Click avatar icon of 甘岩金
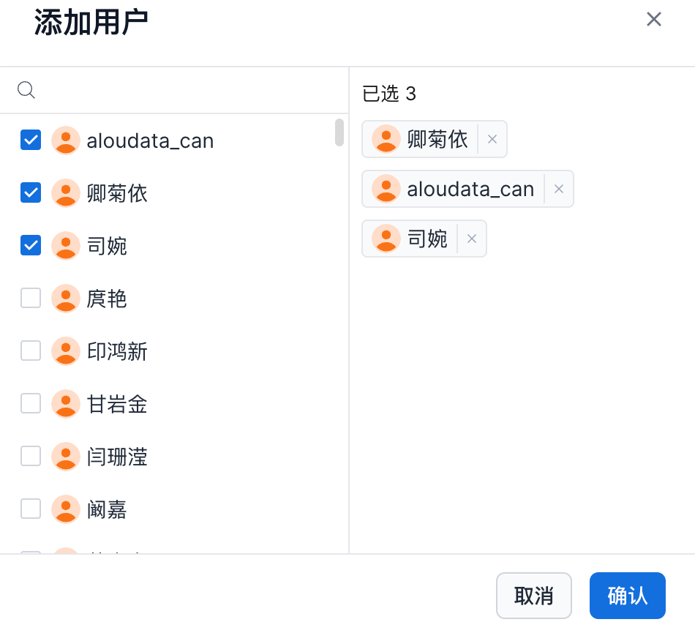Viewport: 695px width, 622px height. pyautogui.click(x=66, y=403)
